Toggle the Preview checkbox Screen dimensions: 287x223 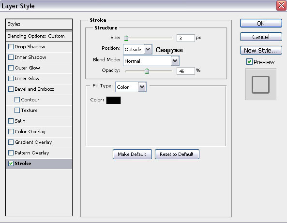pyautogui.click(x=249, y=62)
